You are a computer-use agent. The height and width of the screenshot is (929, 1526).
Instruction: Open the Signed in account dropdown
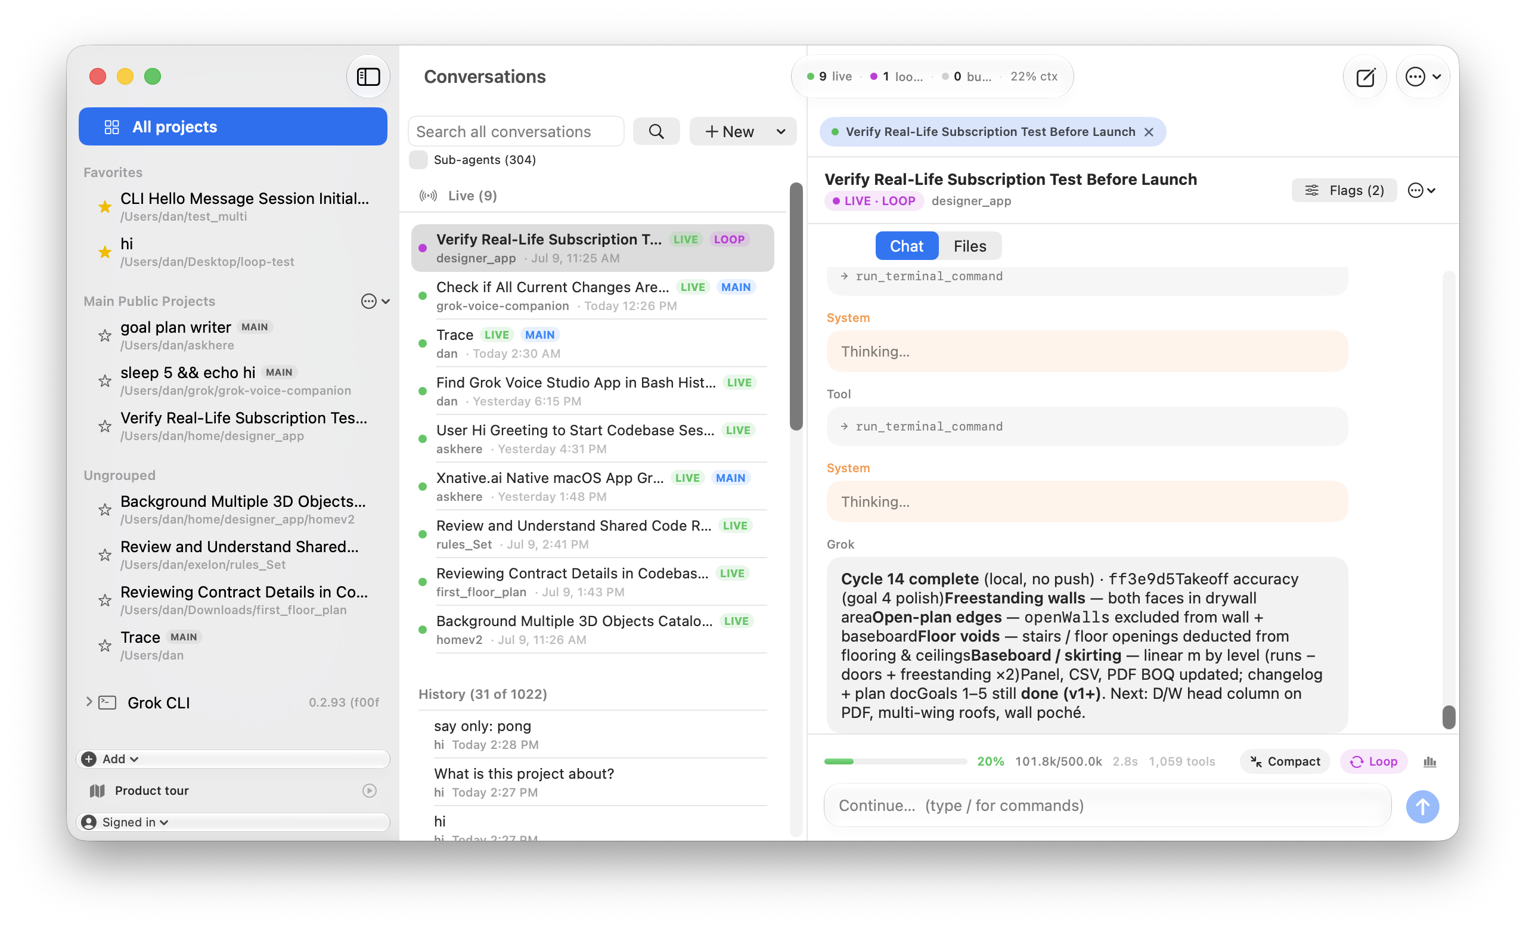[233, 822]
